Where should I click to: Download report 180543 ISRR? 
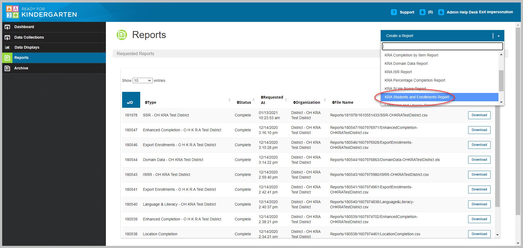tap(479, 175)
